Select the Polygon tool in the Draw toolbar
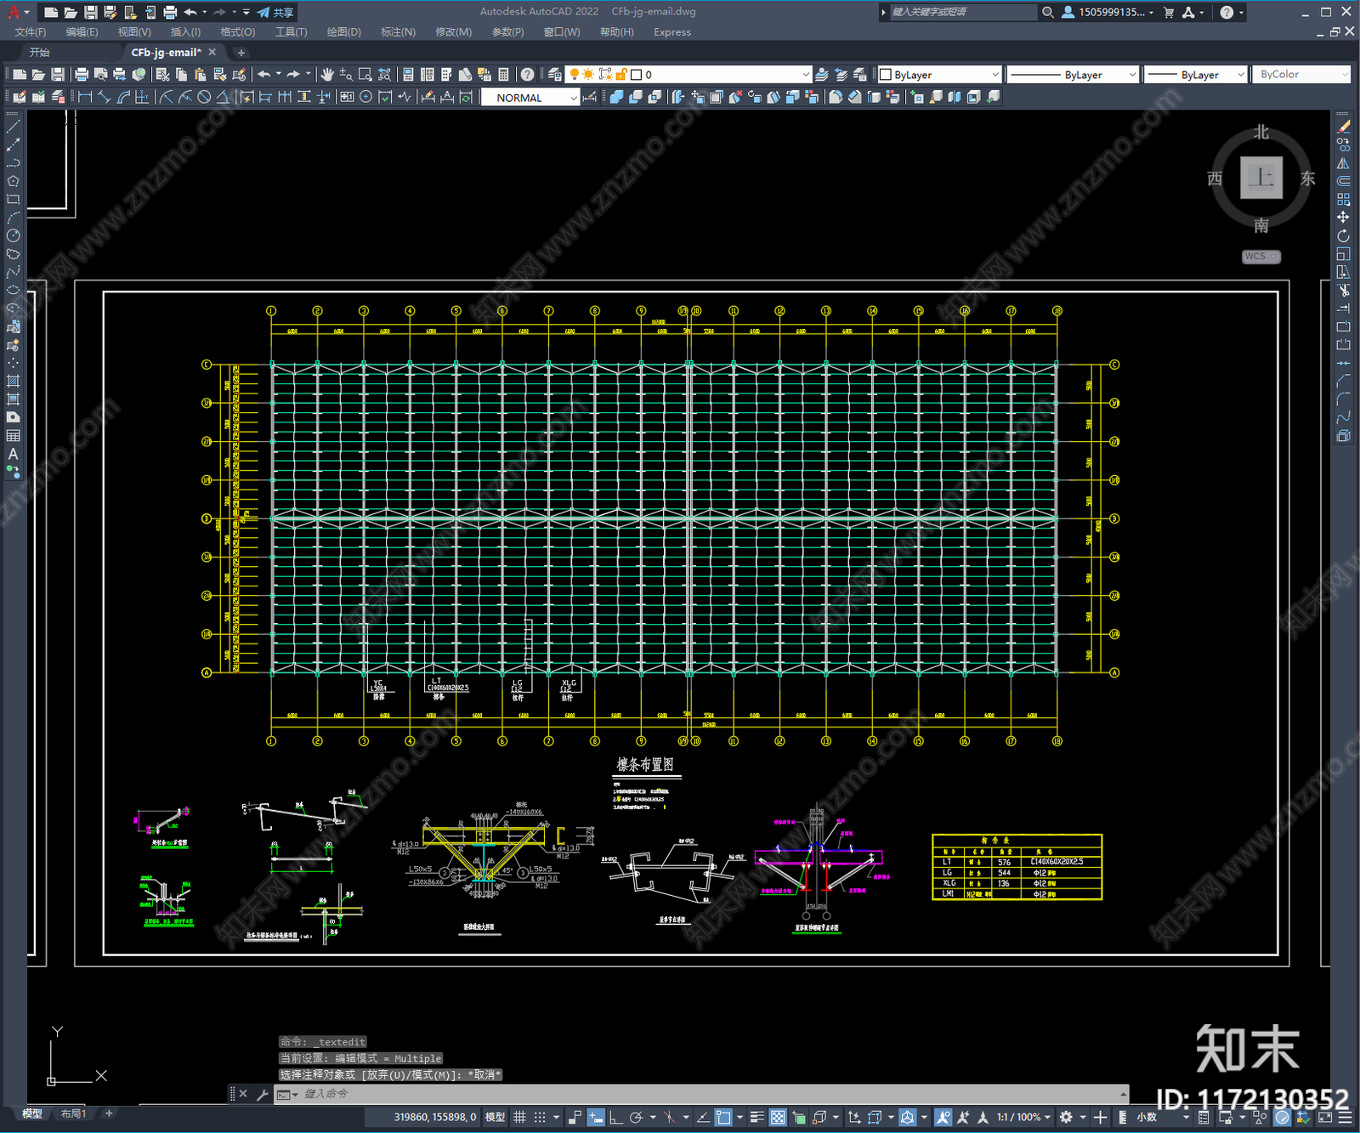The image size is (1360, 1133). 13,181
